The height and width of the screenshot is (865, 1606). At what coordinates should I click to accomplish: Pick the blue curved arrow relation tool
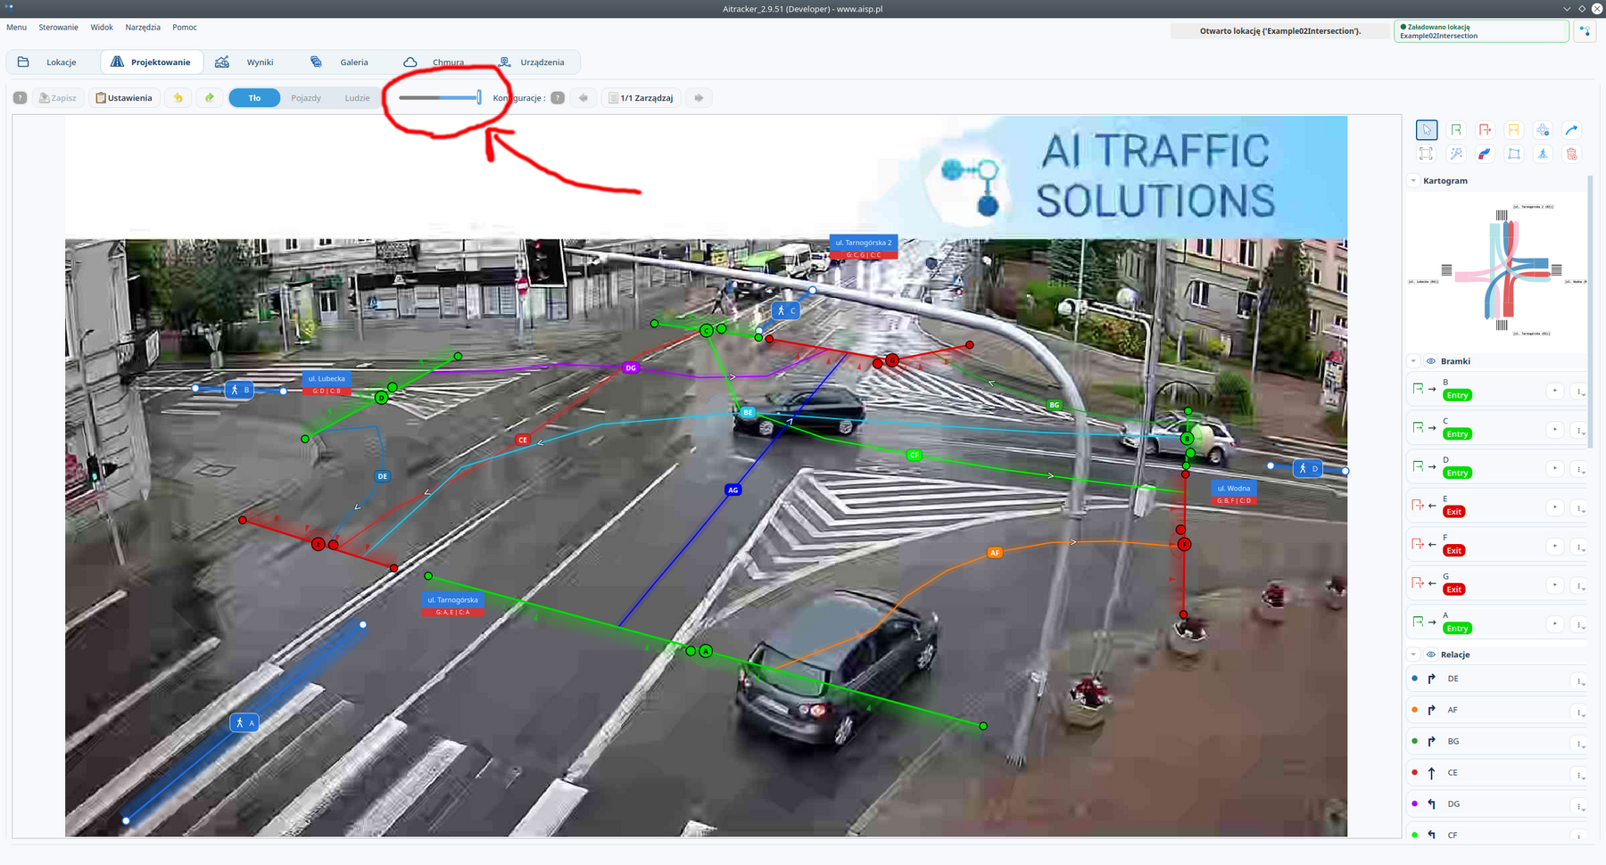pyautogui.click(x=1571, y=130)
